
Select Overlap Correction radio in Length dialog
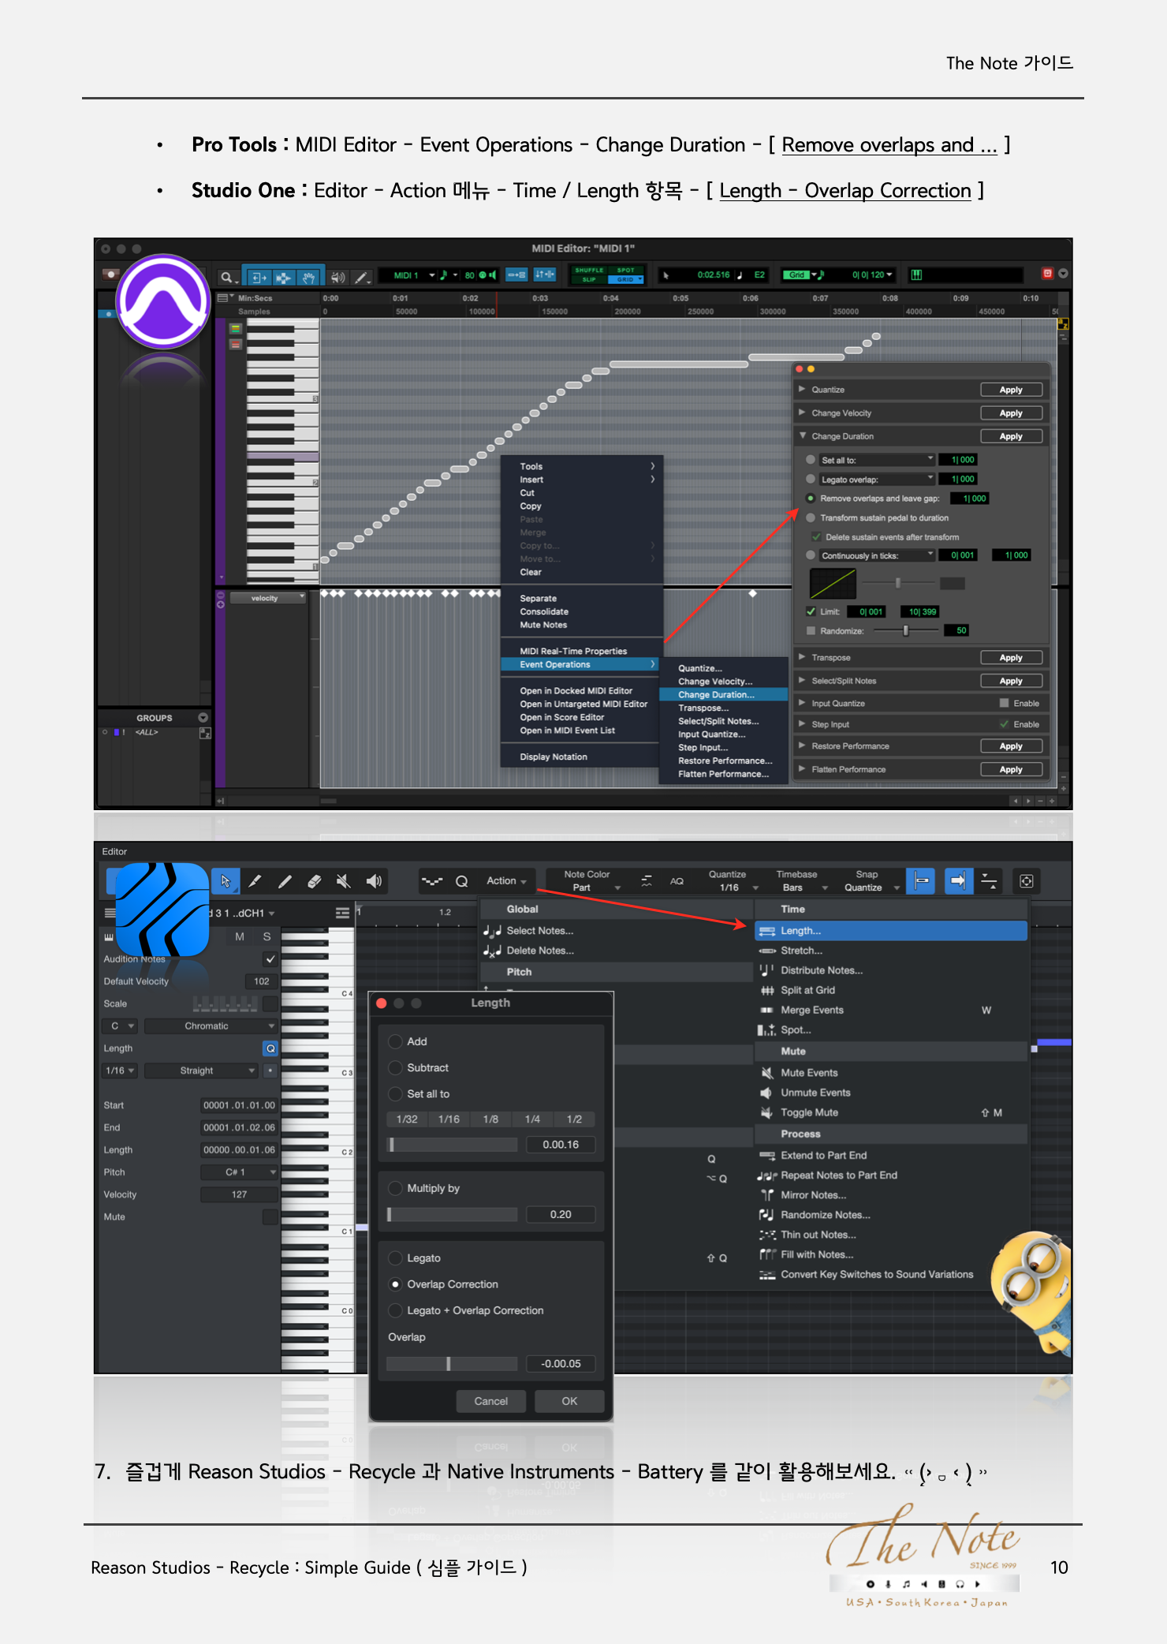pyautogui.click(x=396, y=1284)
